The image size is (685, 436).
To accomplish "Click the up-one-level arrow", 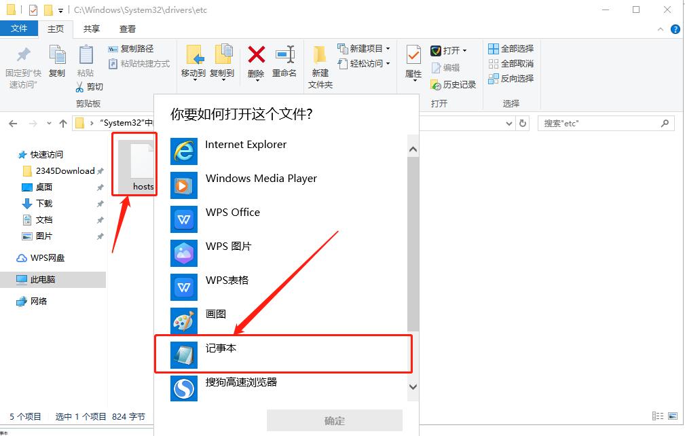I will pos(63,124).
